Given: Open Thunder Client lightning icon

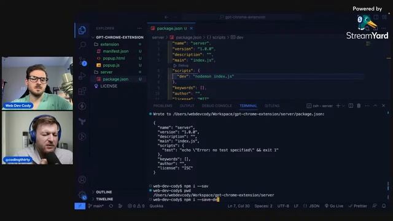Looking at the screenshot, I should (82, 106).
